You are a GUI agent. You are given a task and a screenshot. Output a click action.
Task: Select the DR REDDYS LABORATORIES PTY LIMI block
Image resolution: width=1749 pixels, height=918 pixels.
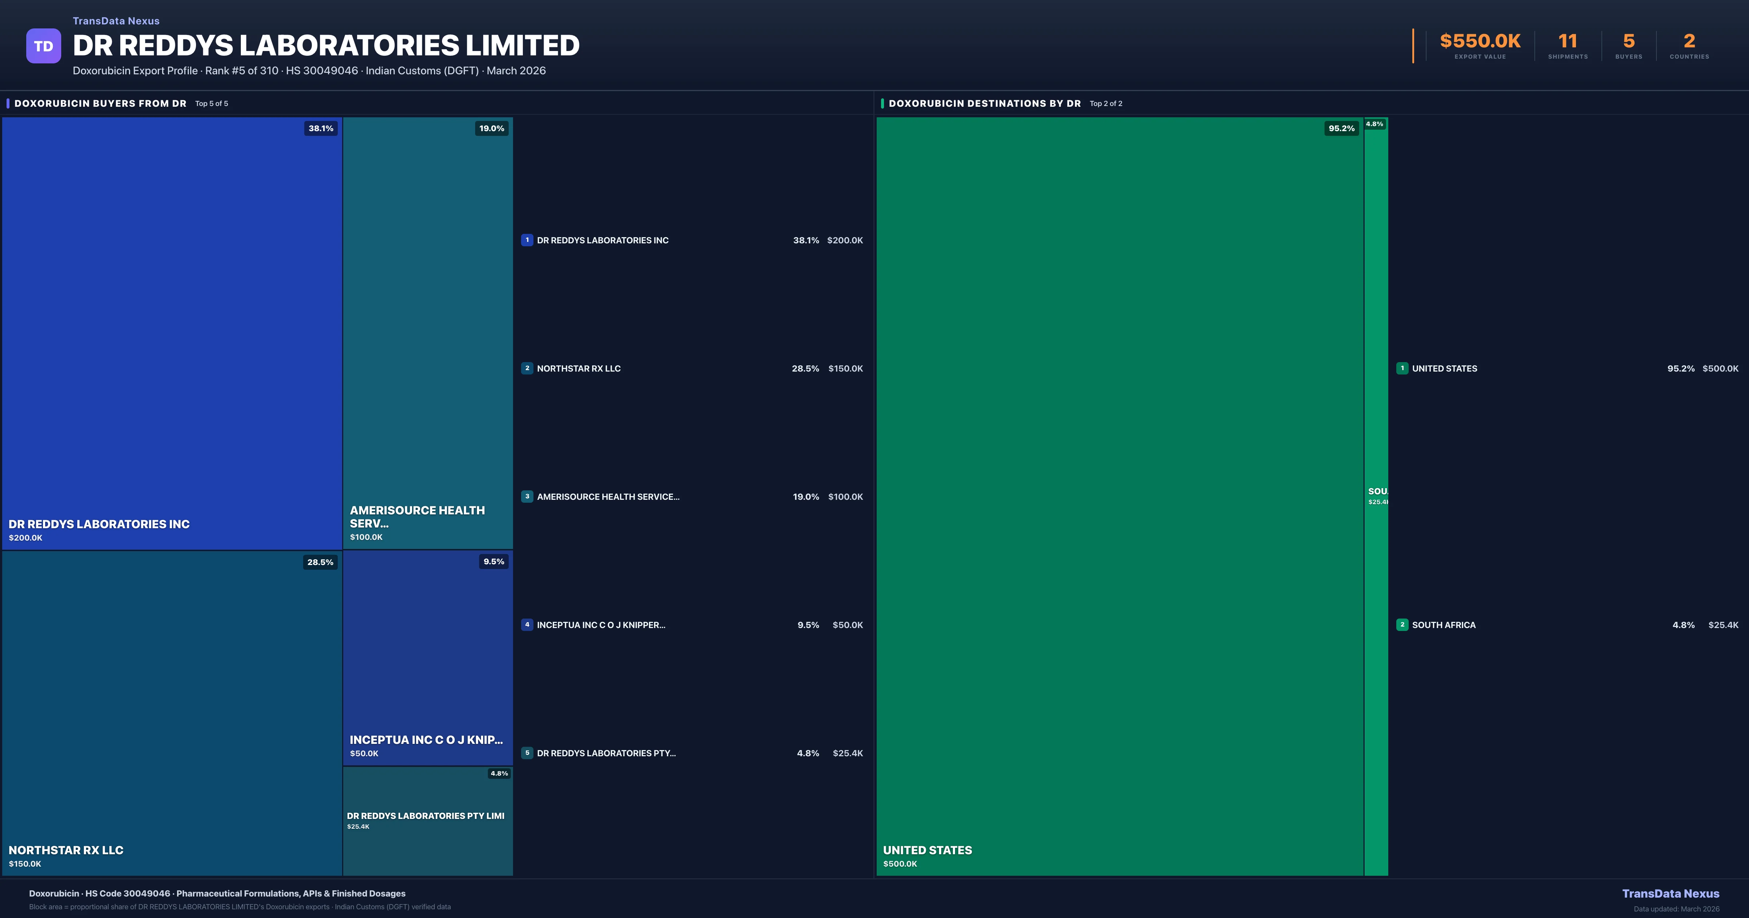(x=428, y=849)
